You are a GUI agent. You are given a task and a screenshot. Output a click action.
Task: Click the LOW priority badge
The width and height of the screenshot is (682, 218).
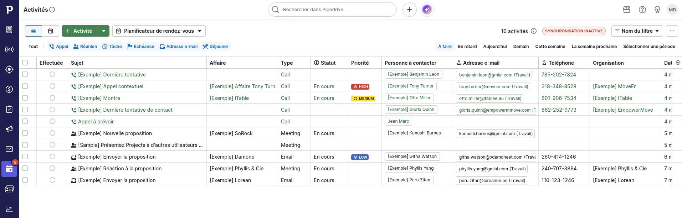click(x=360, y=157)
